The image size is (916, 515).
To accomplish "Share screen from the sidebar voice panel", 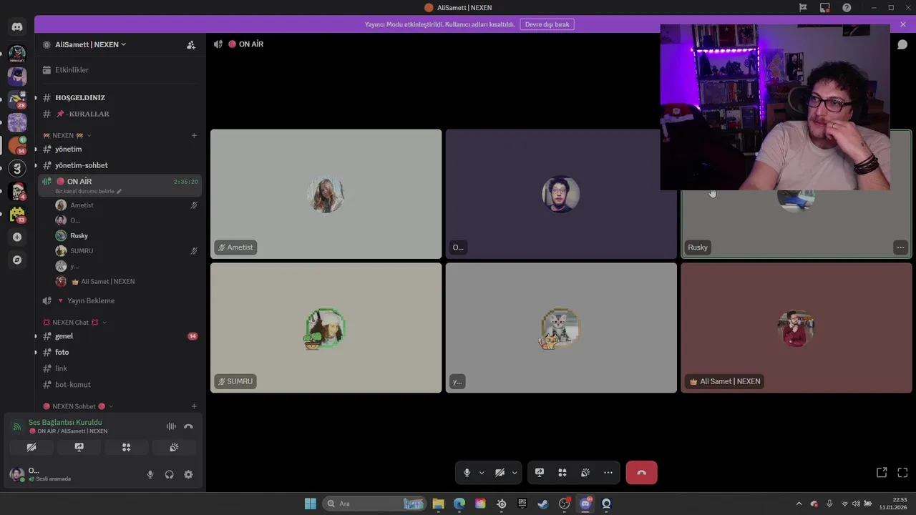I will click(x=79, y=447).
